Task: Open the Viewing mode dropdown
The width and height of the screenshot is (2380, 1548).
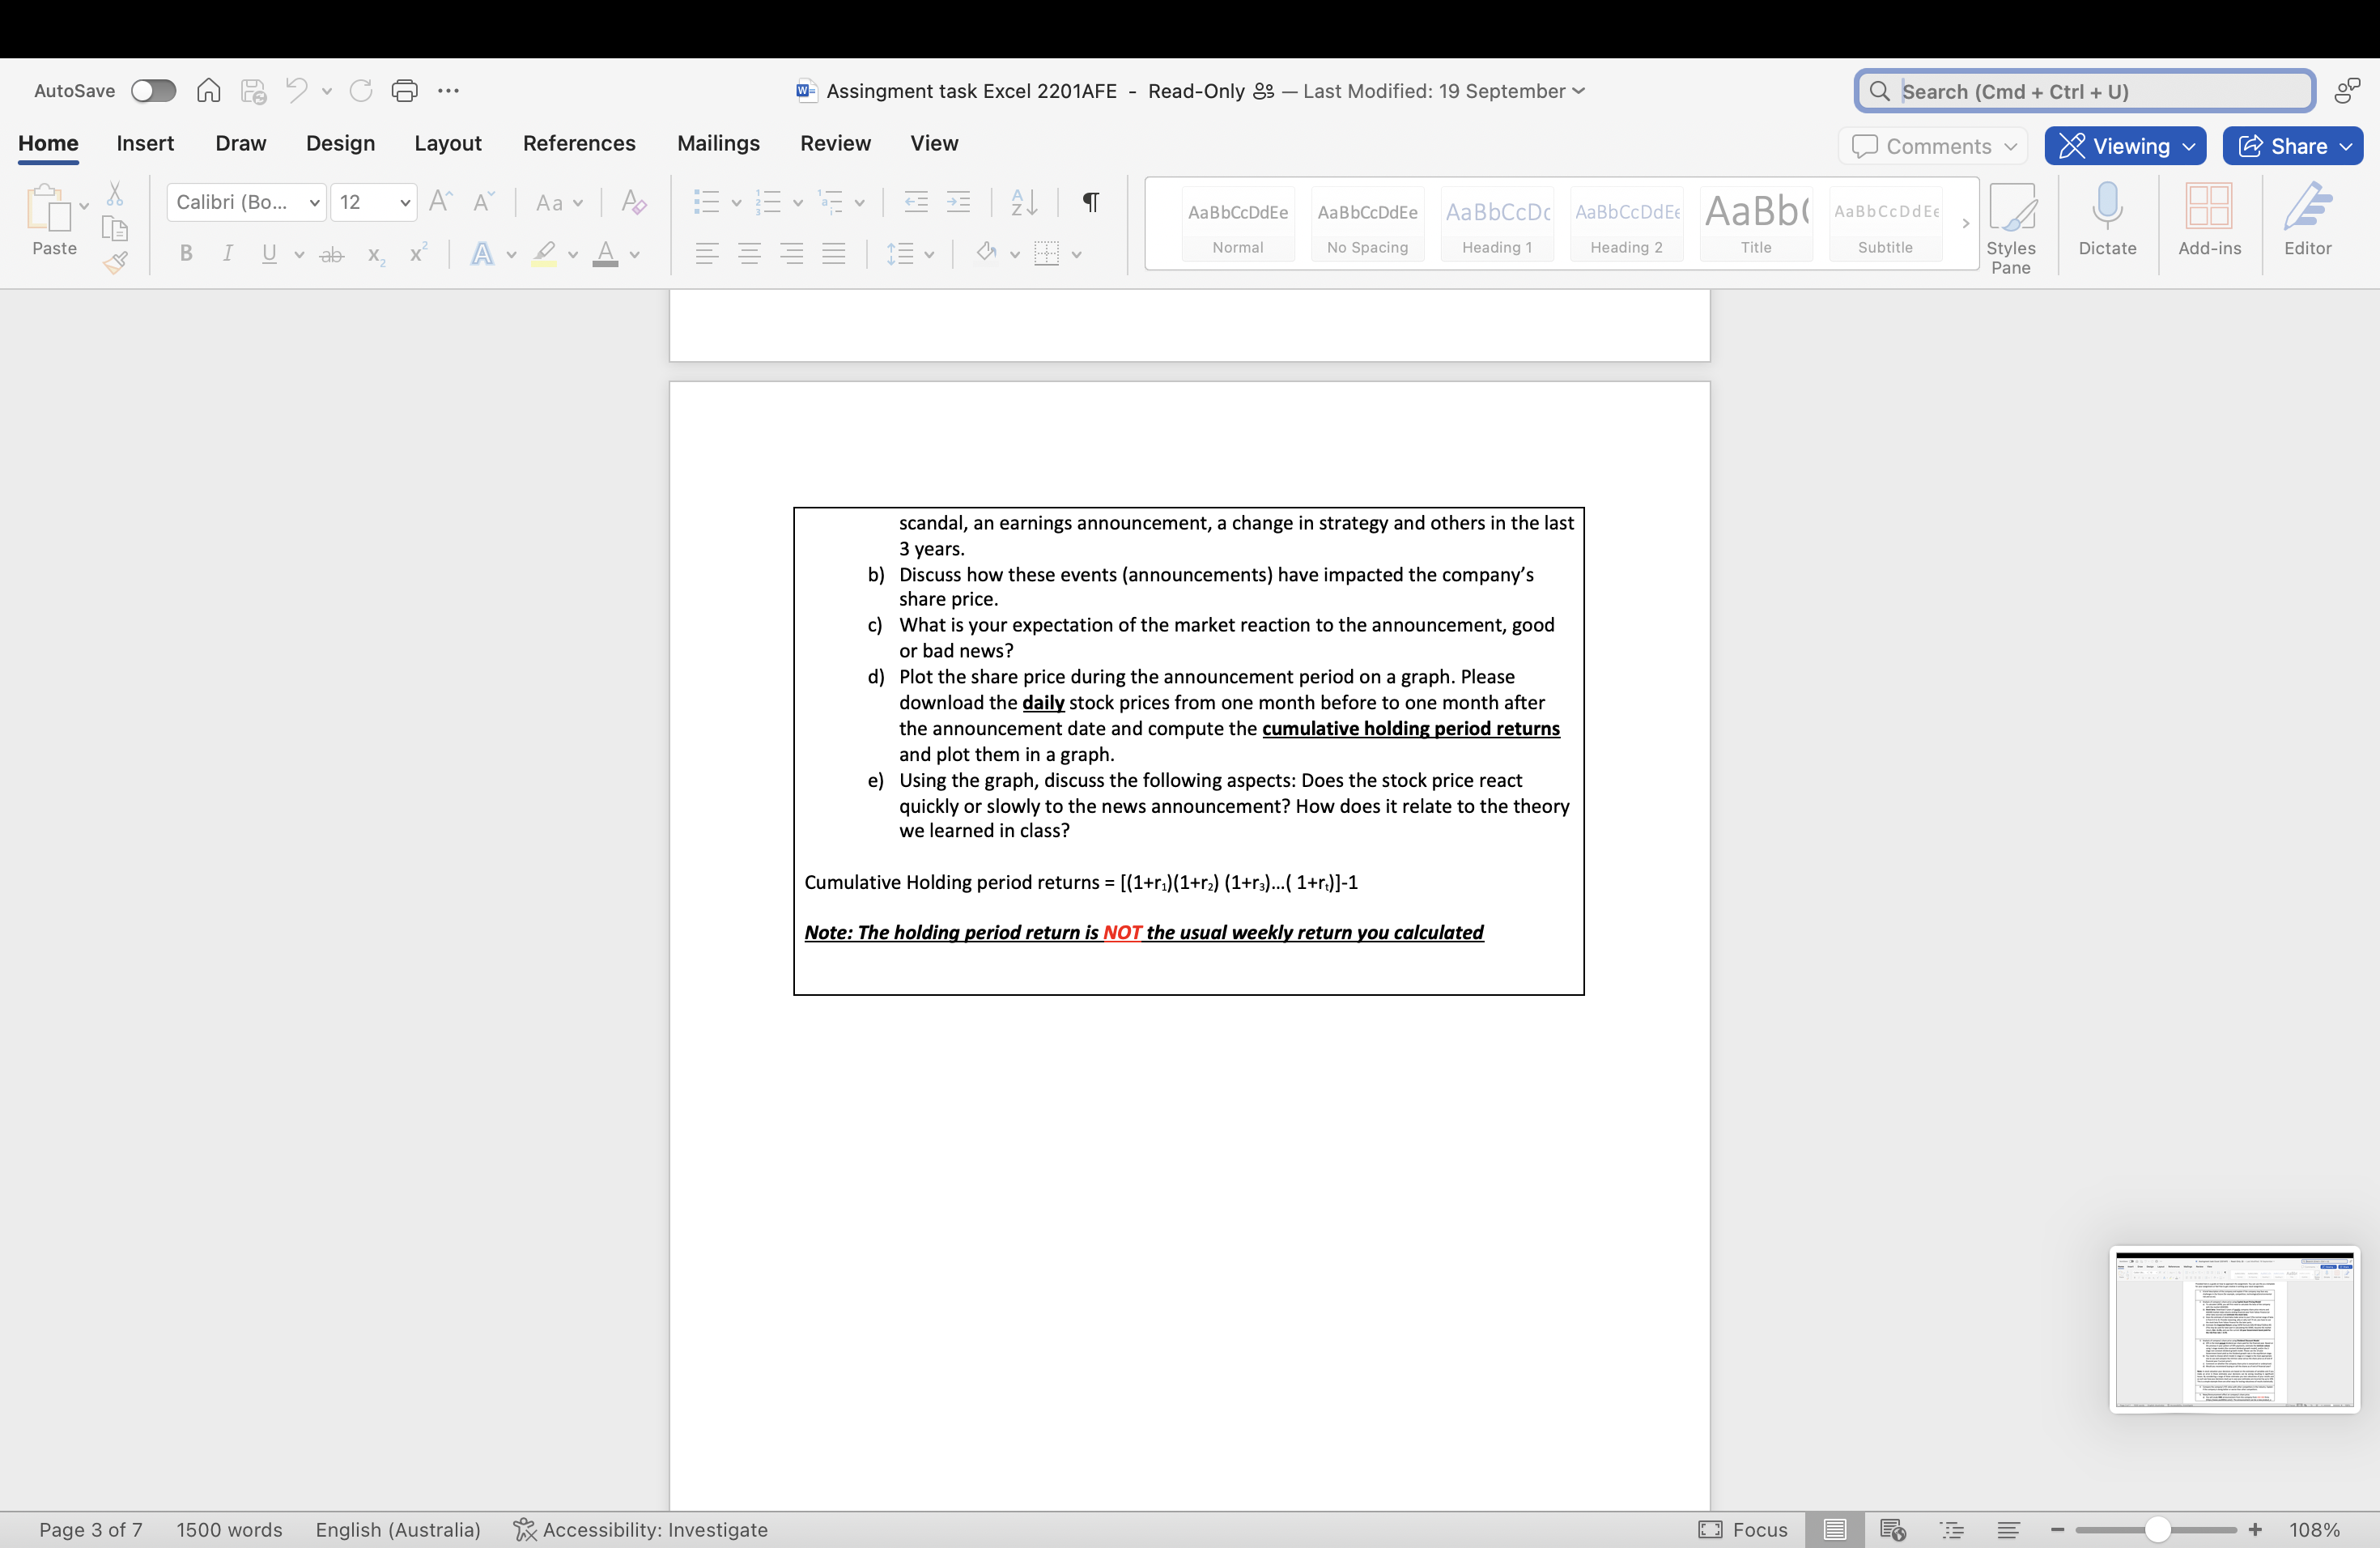Action: tap(2125, 145)
